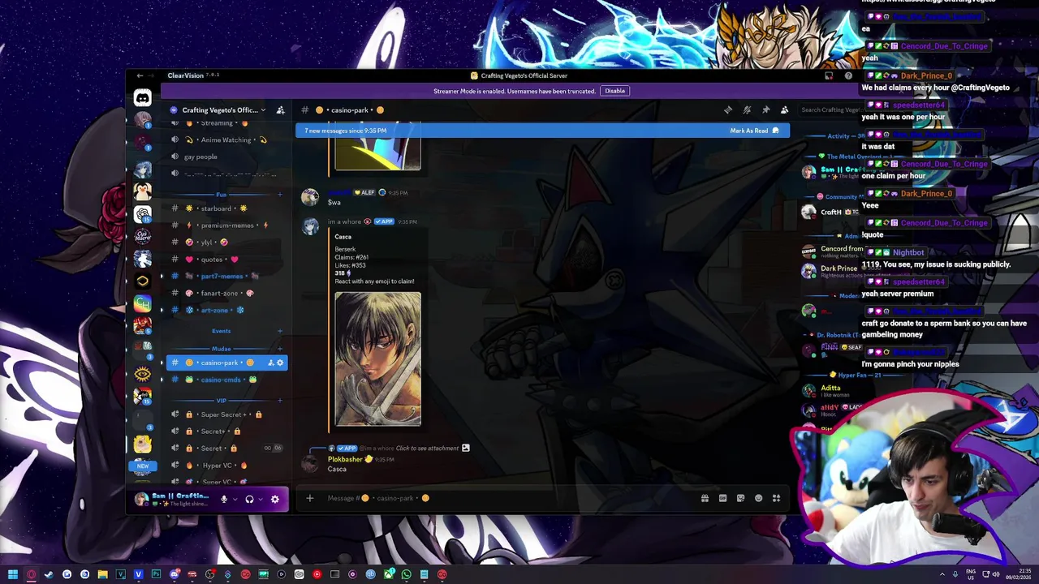The height and width of the screenshot is (584, 1039).
Task: Open the inbox icon in Discord title bar
Action: pos(829,75)
